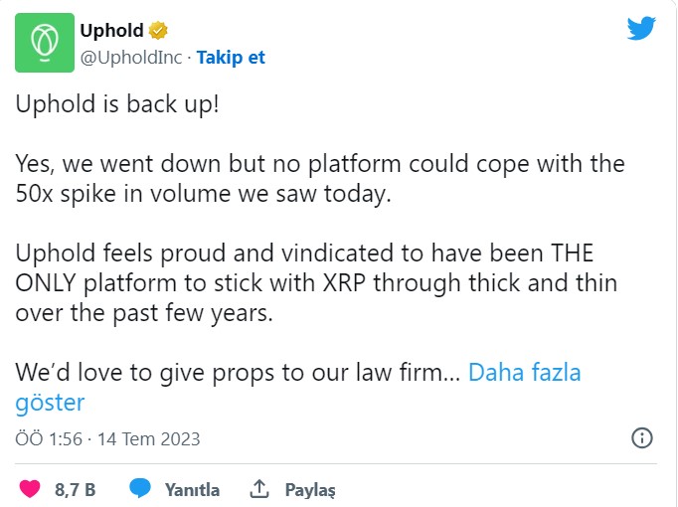The image size is (678, 507).
Task: Open the Uphold display name
Action: [x=111, y=31]
